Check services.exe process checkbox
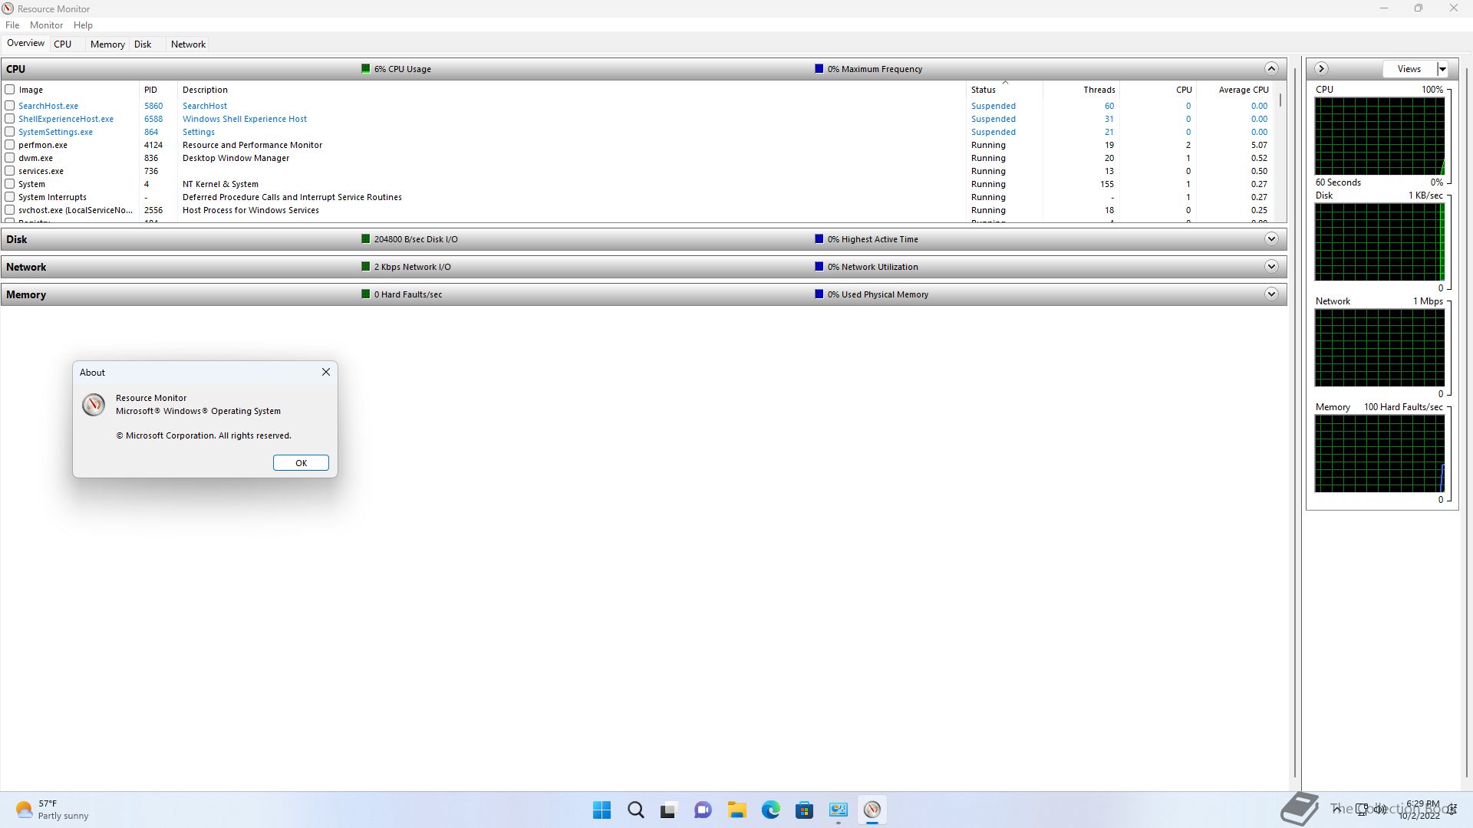The width and height of the screenshot is (1473, 828). [10, 171]
